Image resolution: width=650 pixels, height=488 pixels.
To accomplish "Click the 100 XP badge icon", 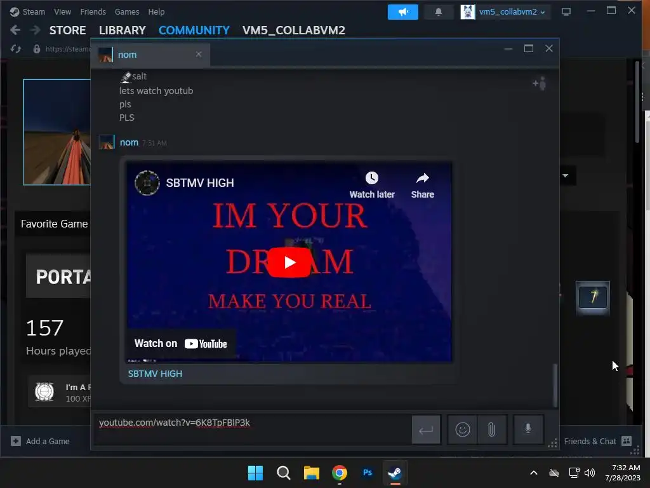I will (x=44, y=391).
